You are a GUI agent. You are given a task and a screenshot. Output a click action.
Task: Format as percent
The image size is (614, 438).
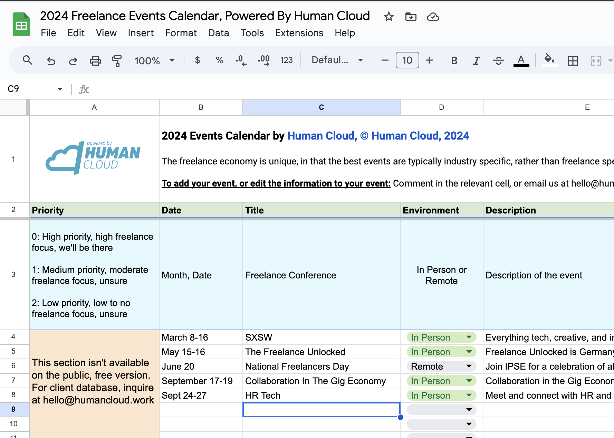pos(219,60)
